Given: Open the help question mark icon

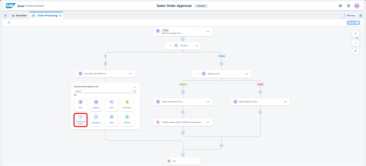Looking at the screenshot, I should 348,6.
